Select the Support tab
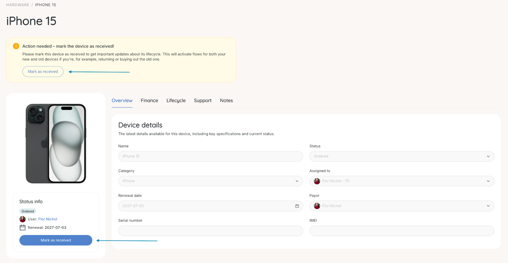This screenshot has width=508, height=263. coord(203,100)
